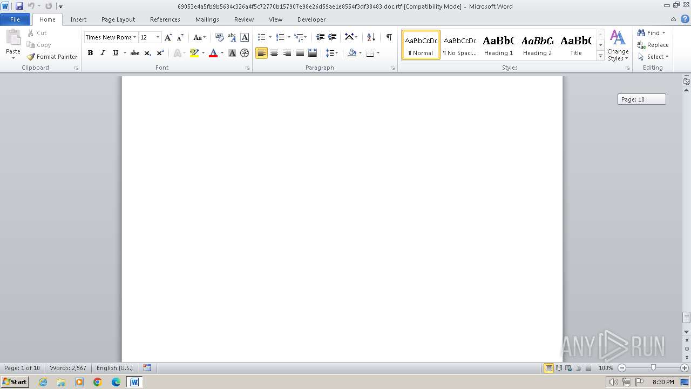Image resolution: width=691 pixels, height=389 pixels.
Task: Switch to the Developer tab
Action: pyautogui.click(x=311, y=19)
